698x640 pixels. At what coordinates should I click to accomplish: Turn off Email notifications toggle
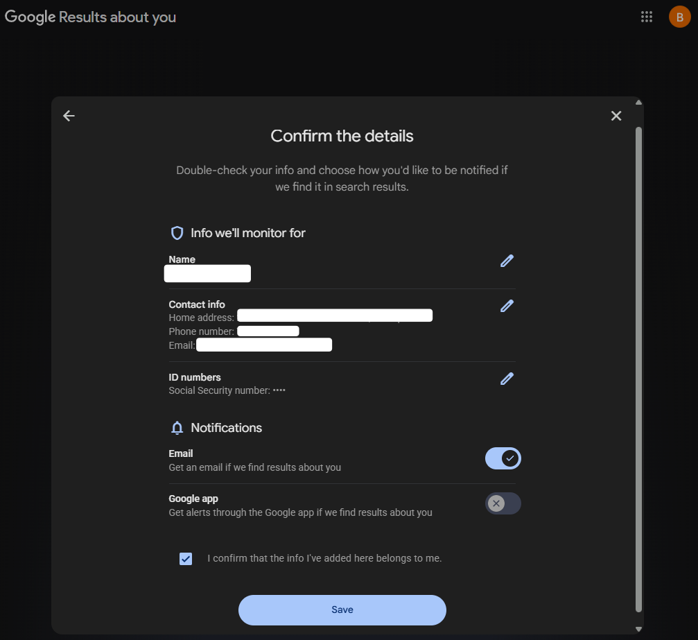503,458
